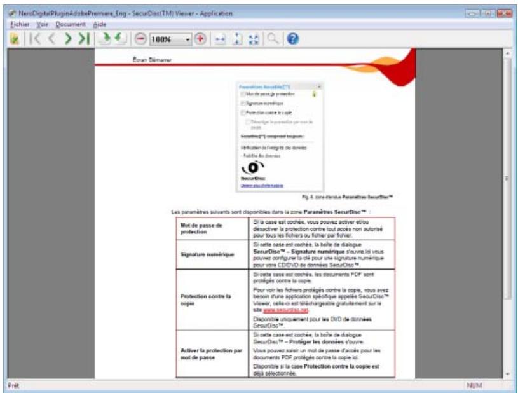Click the 'NUM' status bar indicator
Viewport: 518px width, 393px height.
point(474,385)
